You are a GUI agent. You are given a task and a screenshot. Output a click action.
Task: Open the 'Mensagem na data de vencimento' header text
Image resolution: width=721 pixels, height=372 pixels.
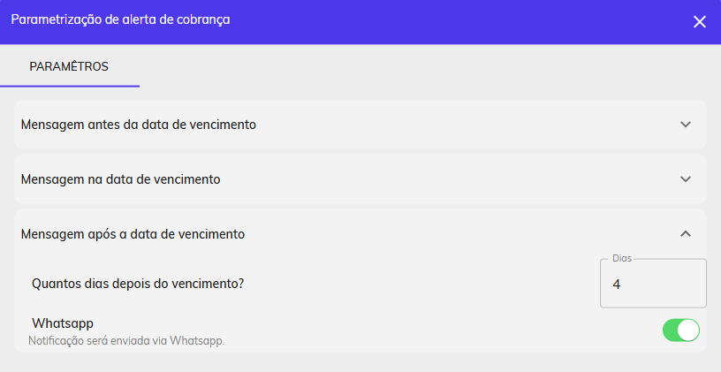point(120,179)
